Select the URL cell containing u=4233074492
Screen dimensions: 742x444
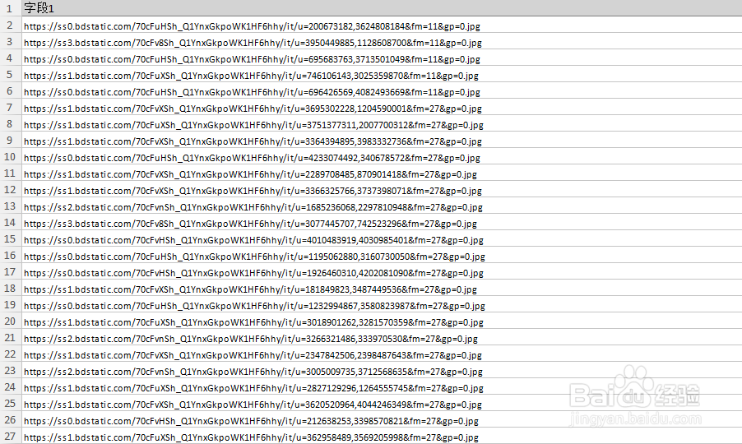[x=382, y=156]
